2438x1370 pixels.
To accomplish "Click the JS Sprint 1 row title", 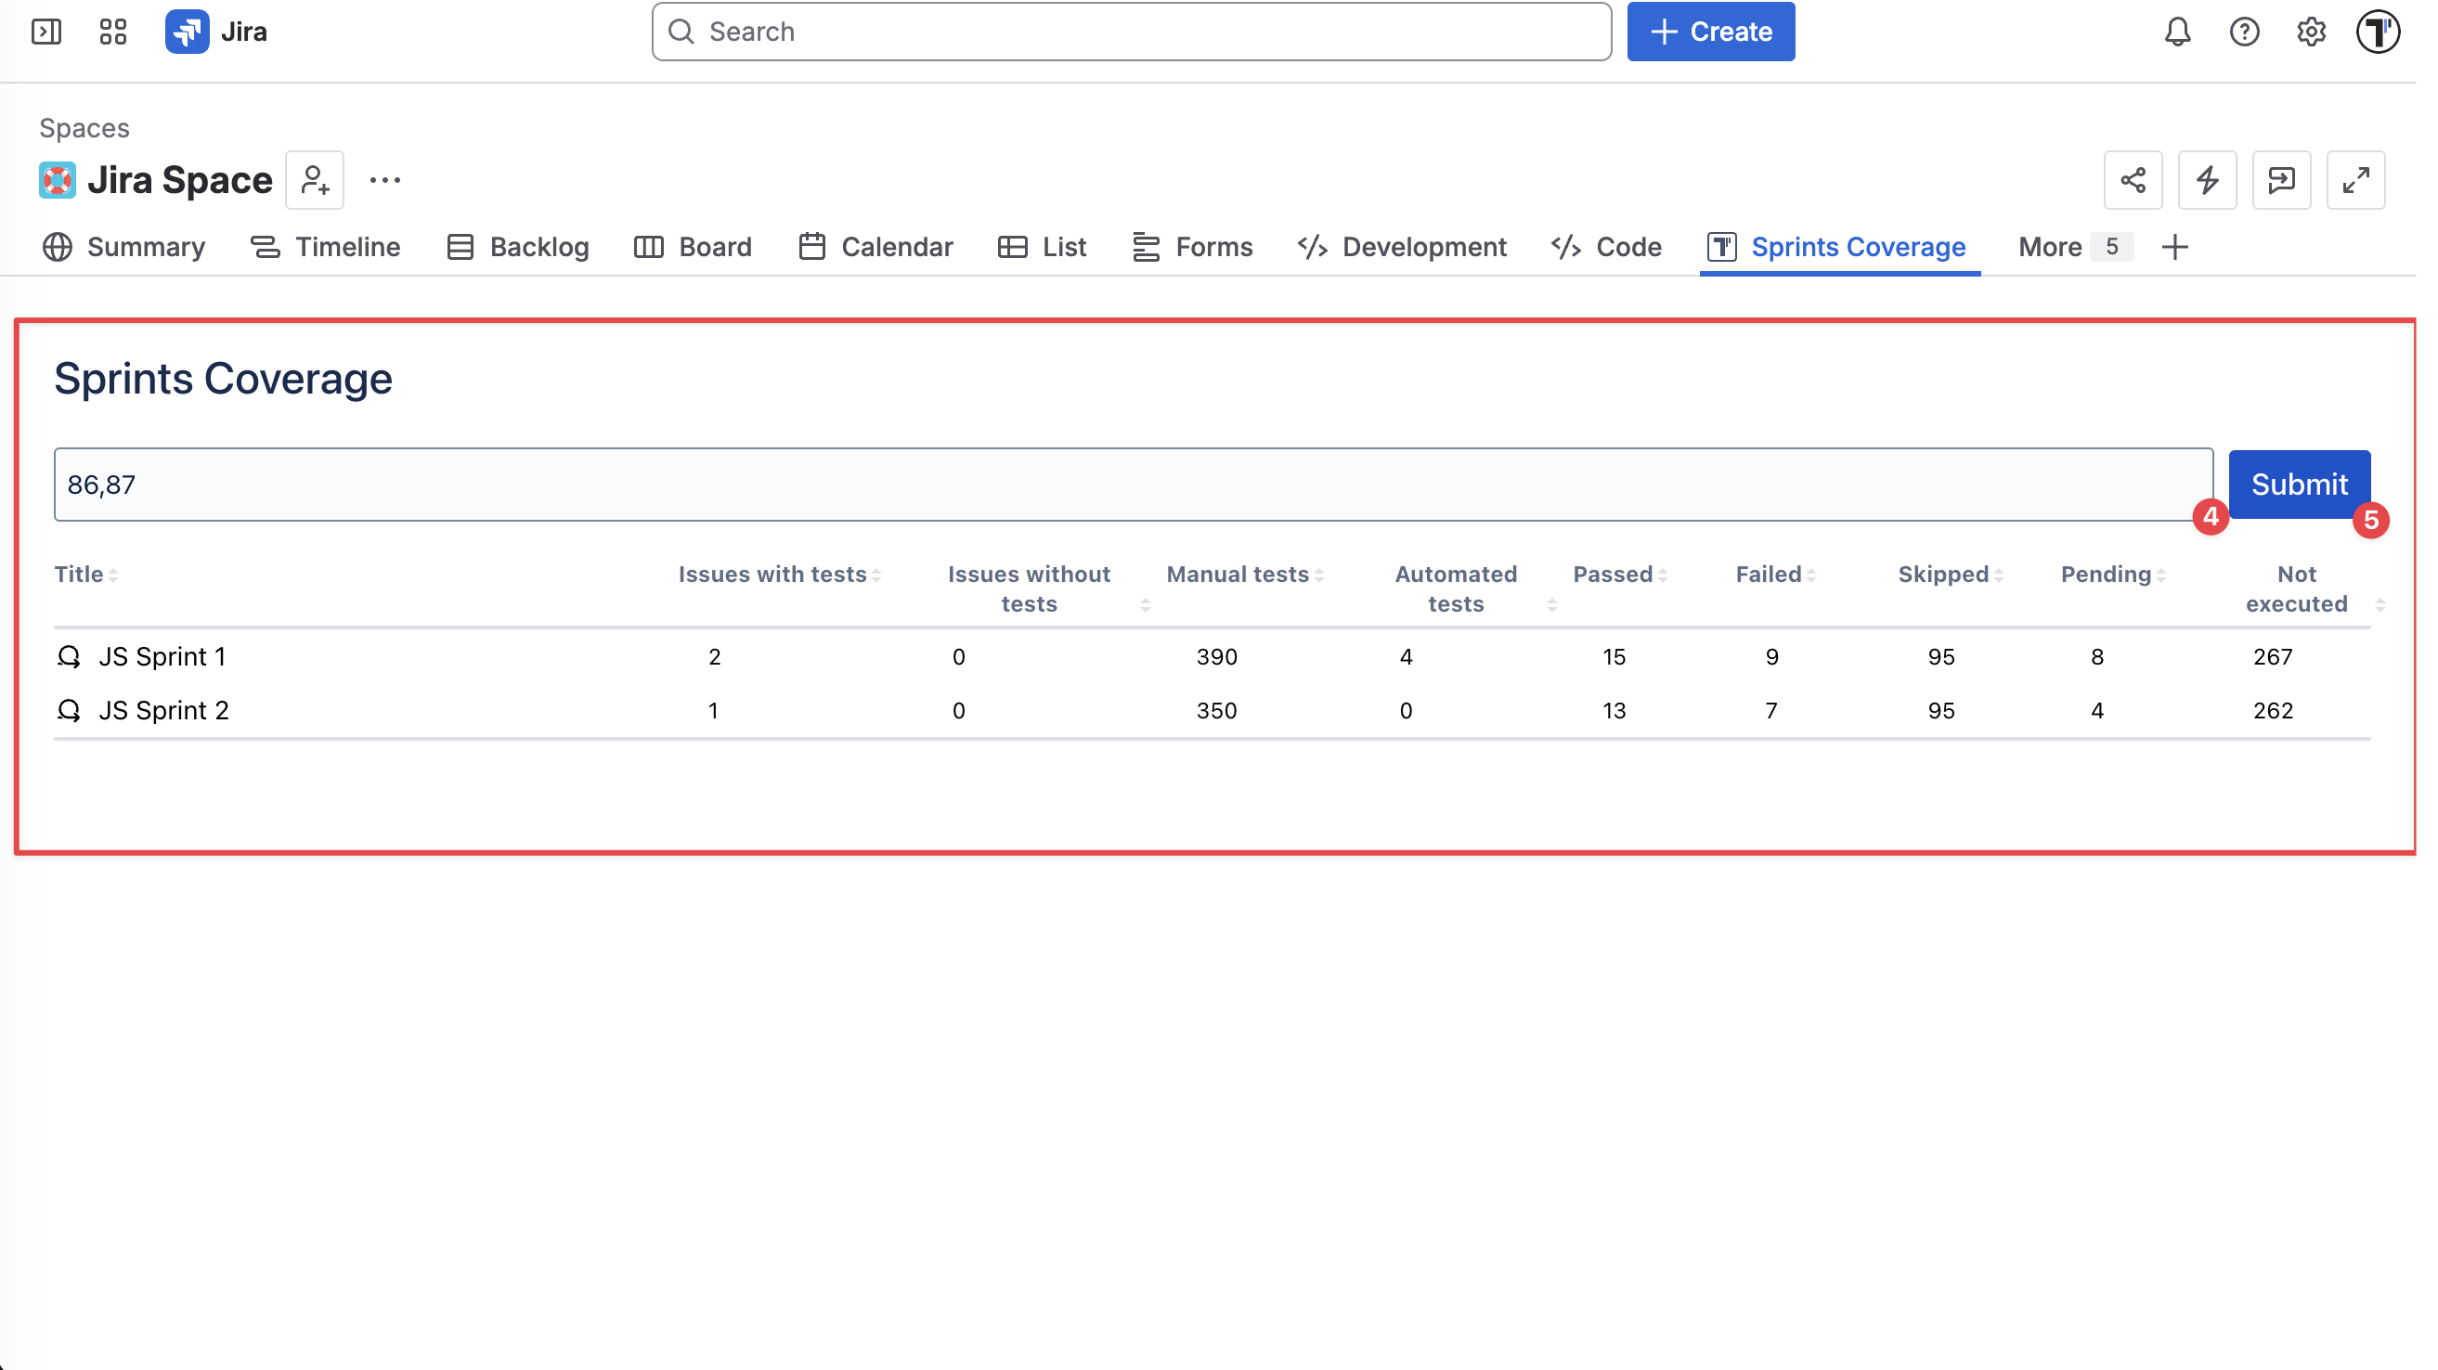I will 162,656.
